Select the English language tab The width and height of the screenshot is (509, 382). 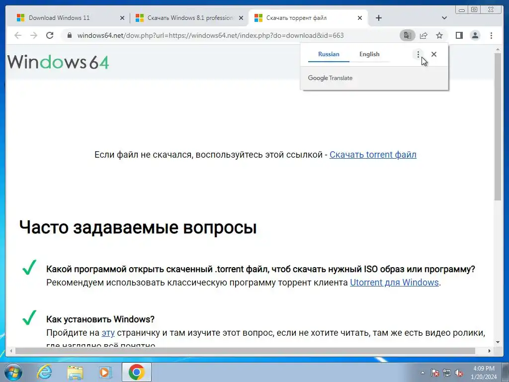(369, 54)
